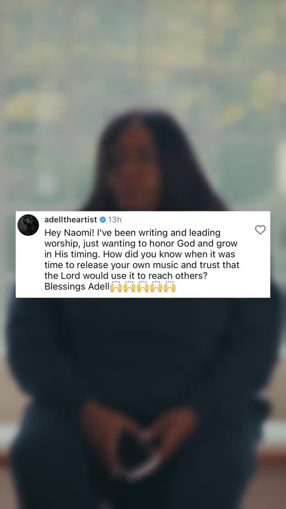Tap the adelltheartist username

tap(71, 220)
